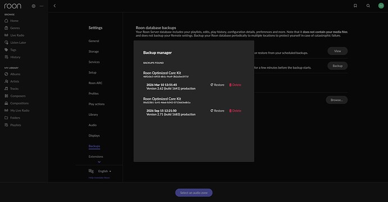Open Playlists in the sidebar
The height and width of the screenshot is (202, 388).
(x=12, y=125)
